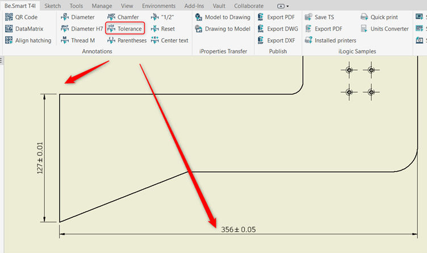Open the Tools ribbon tab

pos(76,6)
